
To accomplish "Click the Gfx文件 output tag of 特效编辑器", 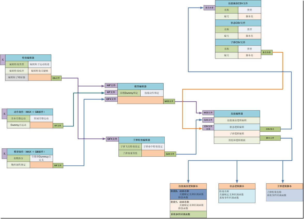I will (56, 78).
